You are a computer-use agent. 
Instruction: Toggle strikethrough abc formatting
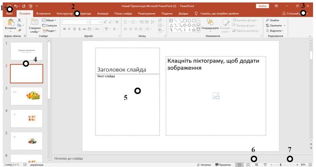[84, 29]
